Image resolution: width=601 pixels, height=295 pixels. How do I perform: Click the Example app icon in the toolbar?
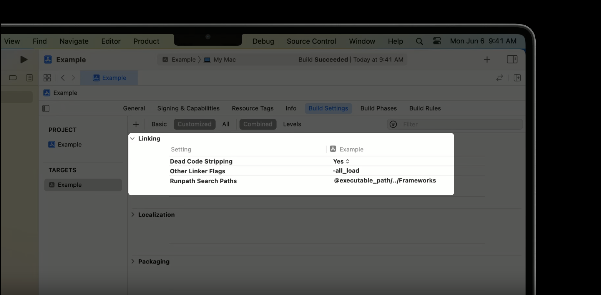click(x=48, y=60)
